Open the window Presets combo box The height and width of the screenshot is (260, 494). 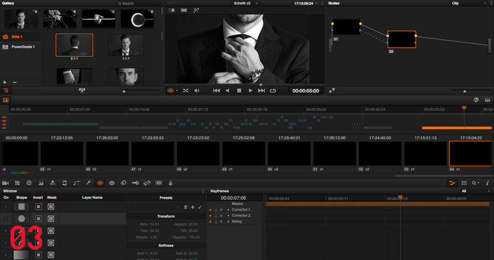154,207
